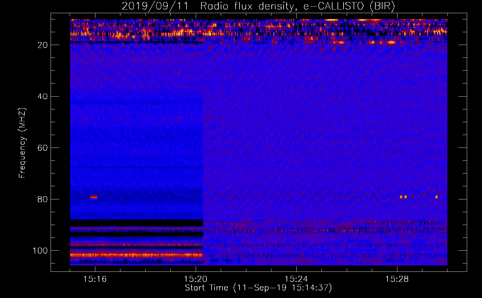Screen dimensions: 482x298
Task: Click the y-axis tick label '40'
Action: (x=43, y=97)
